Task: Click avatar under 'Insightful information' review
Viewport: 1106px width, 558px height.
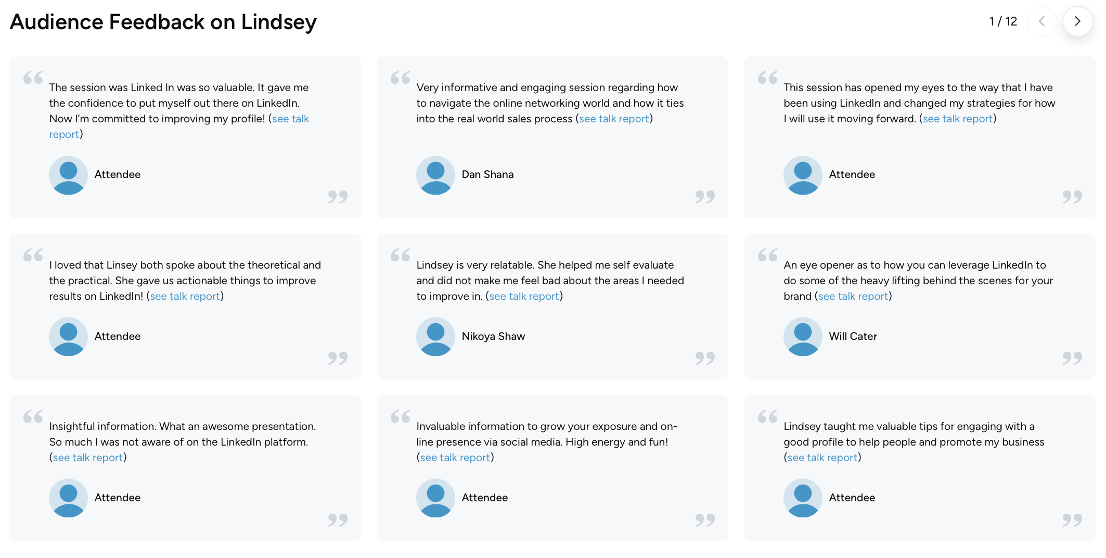Action: 68,498
